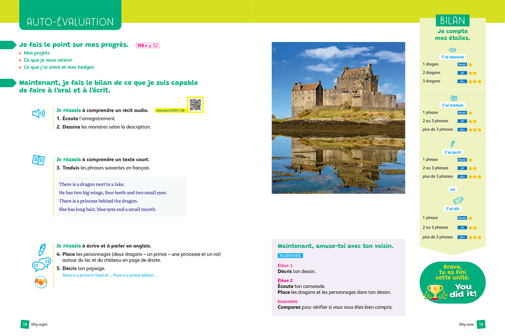Click the small book icon above J'ai traduis
The height and width of the screenshot is (336, 505).
(454, 98)
